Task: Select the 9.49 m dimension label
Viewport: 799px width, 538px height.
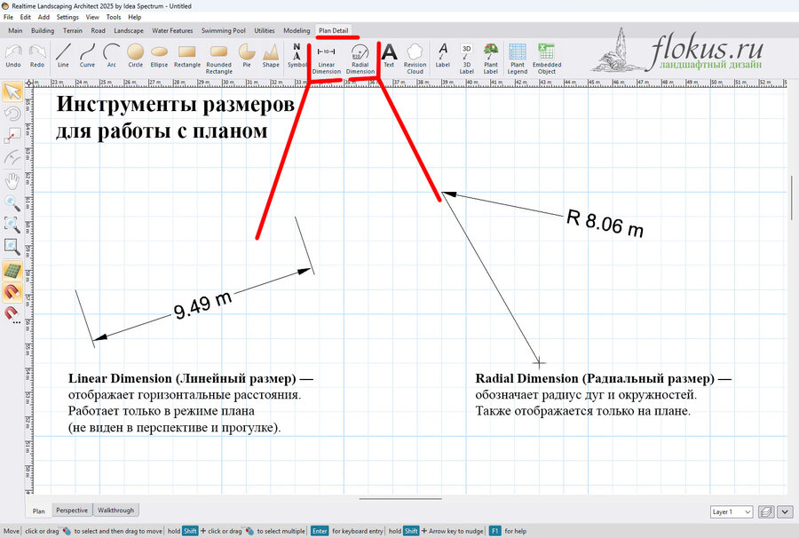Action: (202, 305)
